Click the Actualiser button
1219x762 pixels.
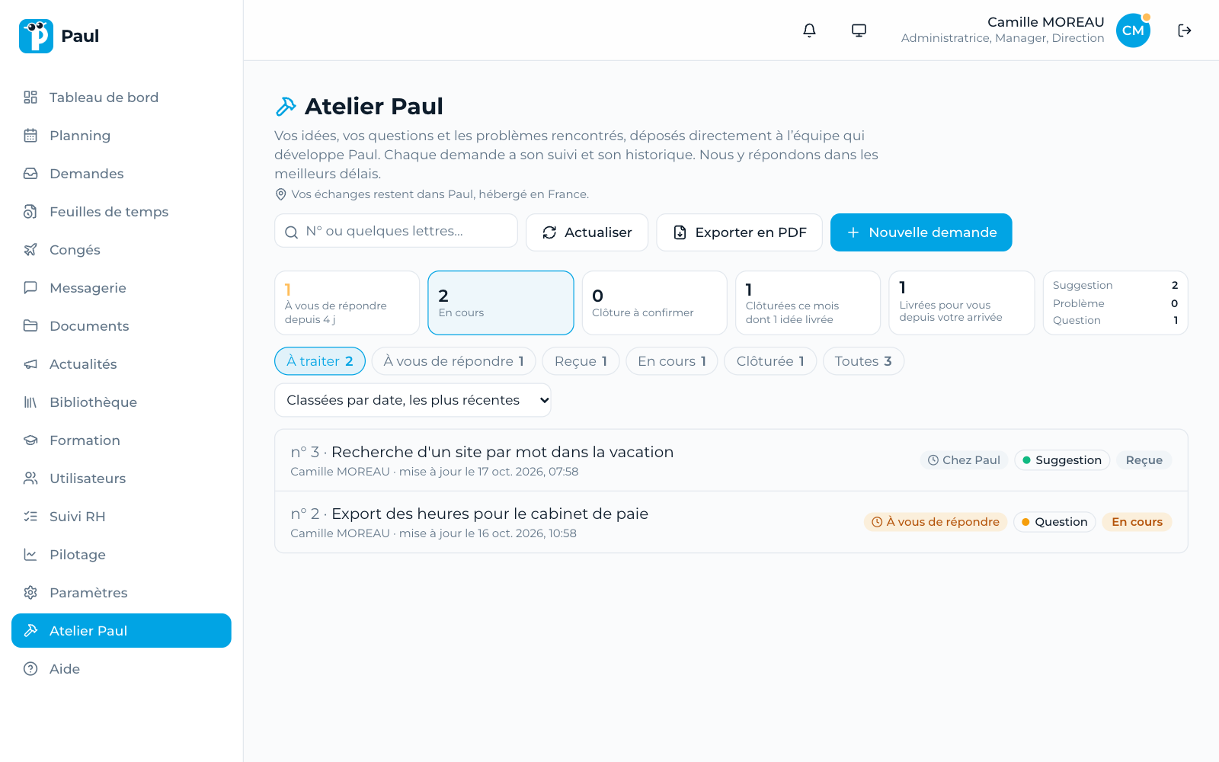[587, 232]
